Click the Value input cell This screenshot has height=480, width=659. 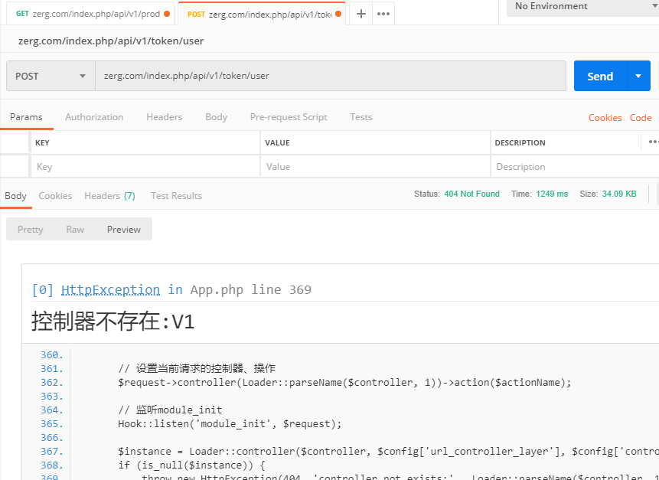point(375,166)
